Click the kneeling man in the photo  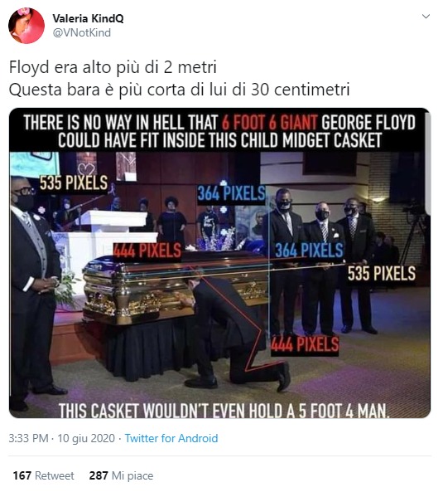tap(233, 329)
